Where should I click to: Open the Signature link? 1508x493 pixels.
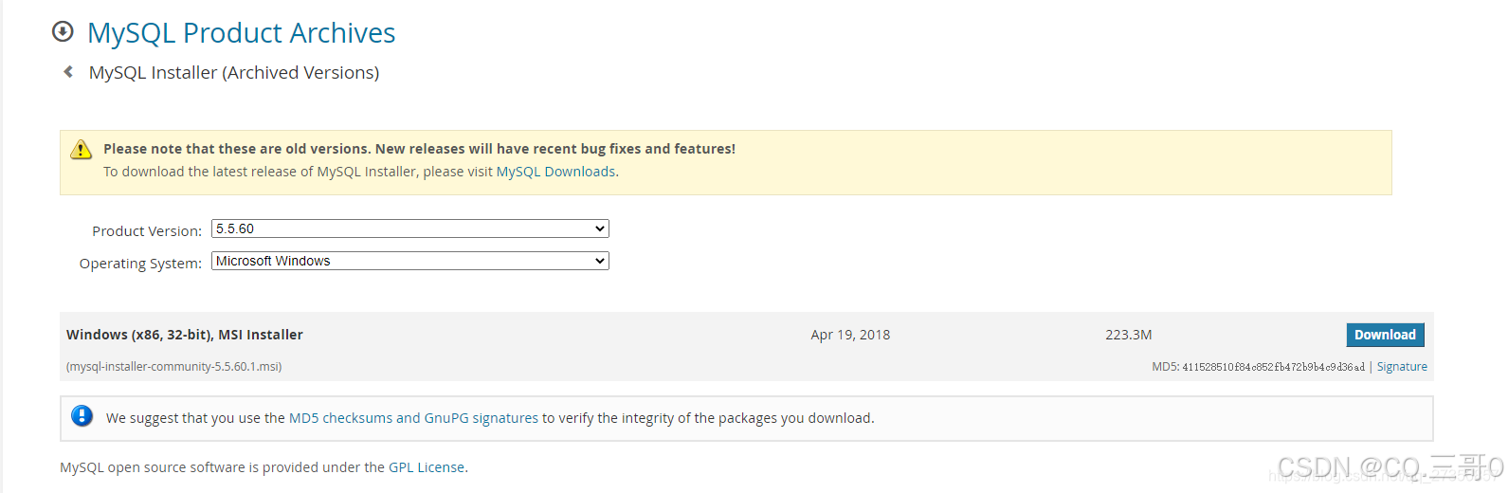(1402, 367)
